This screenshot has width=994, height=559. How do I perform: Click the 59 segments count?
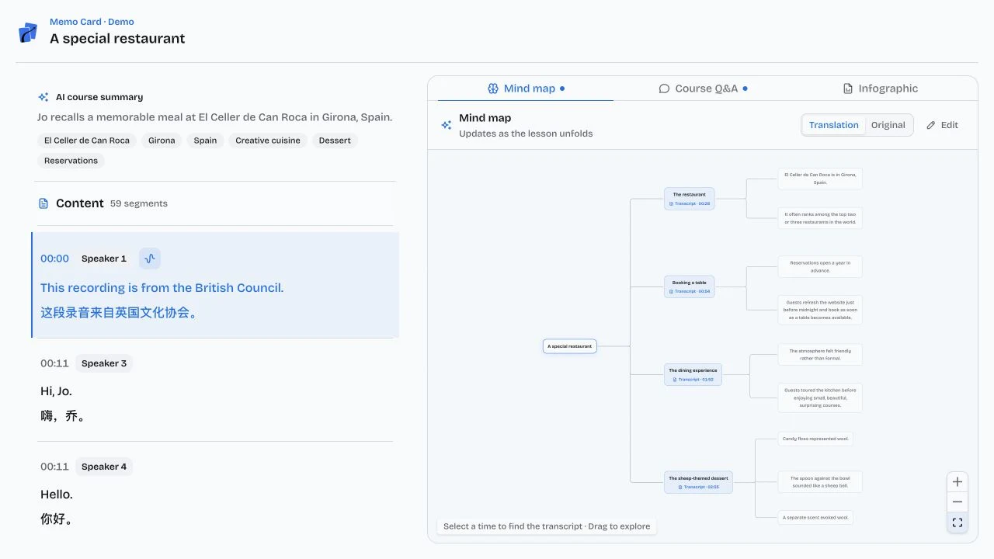139,203
